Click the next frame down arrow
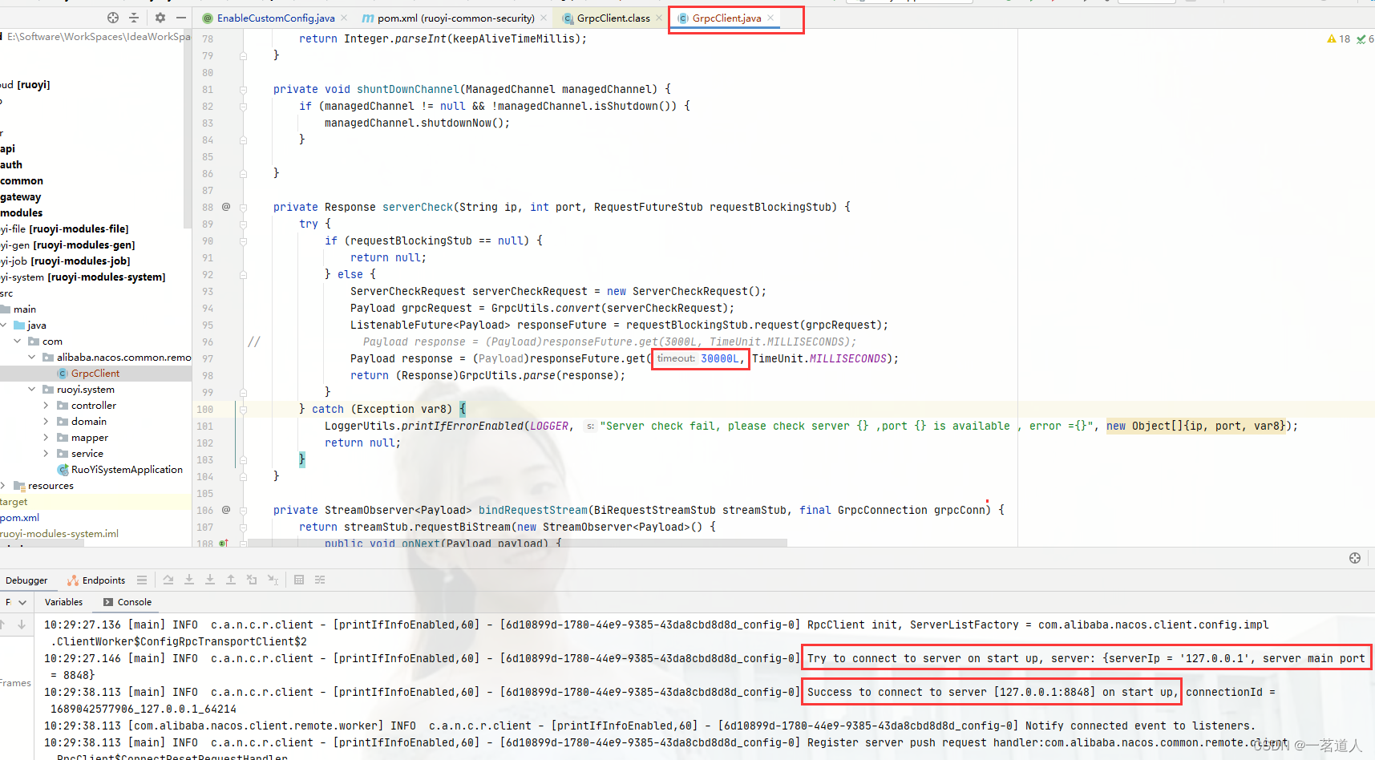 (22, 625)
